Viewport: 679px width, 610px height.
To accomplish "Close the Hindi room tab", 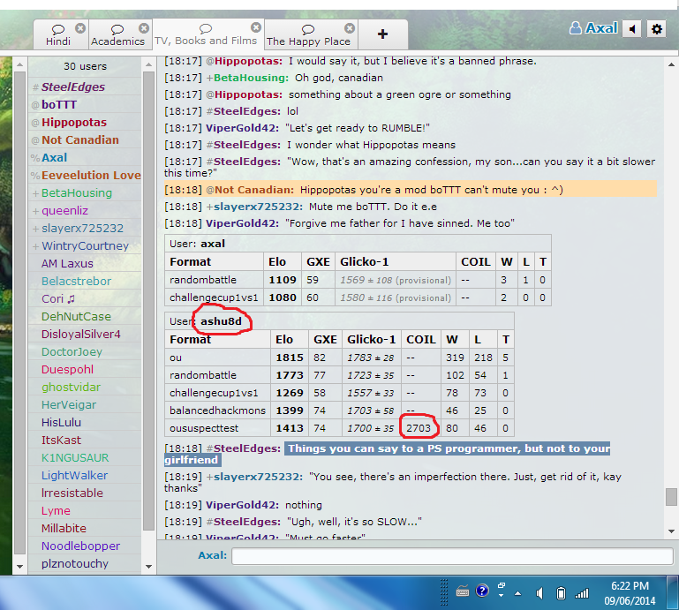I will point(80,28).
